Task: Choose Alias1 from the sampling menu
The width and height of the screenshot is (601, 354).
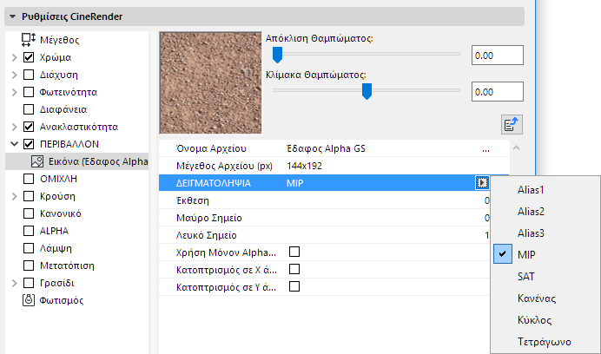Action: pos(530,189)
